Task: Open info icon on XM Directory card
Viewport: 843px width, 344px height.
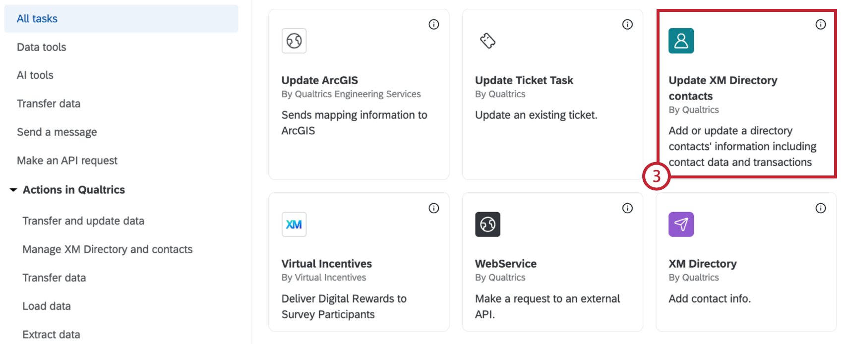Action: point(821,208)
